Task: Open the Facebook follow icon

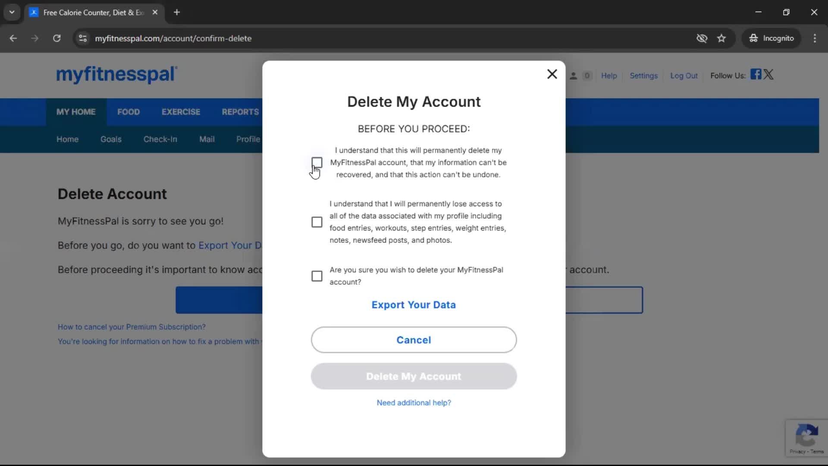Action: [756, 74]
